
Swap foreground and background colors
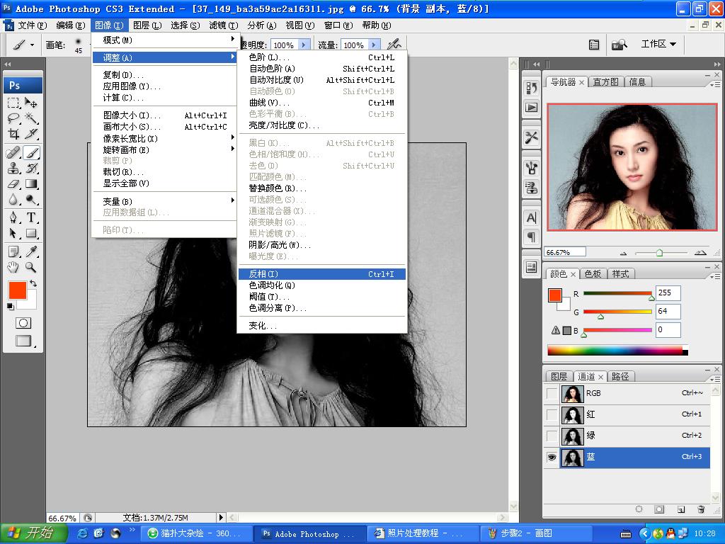33,283
